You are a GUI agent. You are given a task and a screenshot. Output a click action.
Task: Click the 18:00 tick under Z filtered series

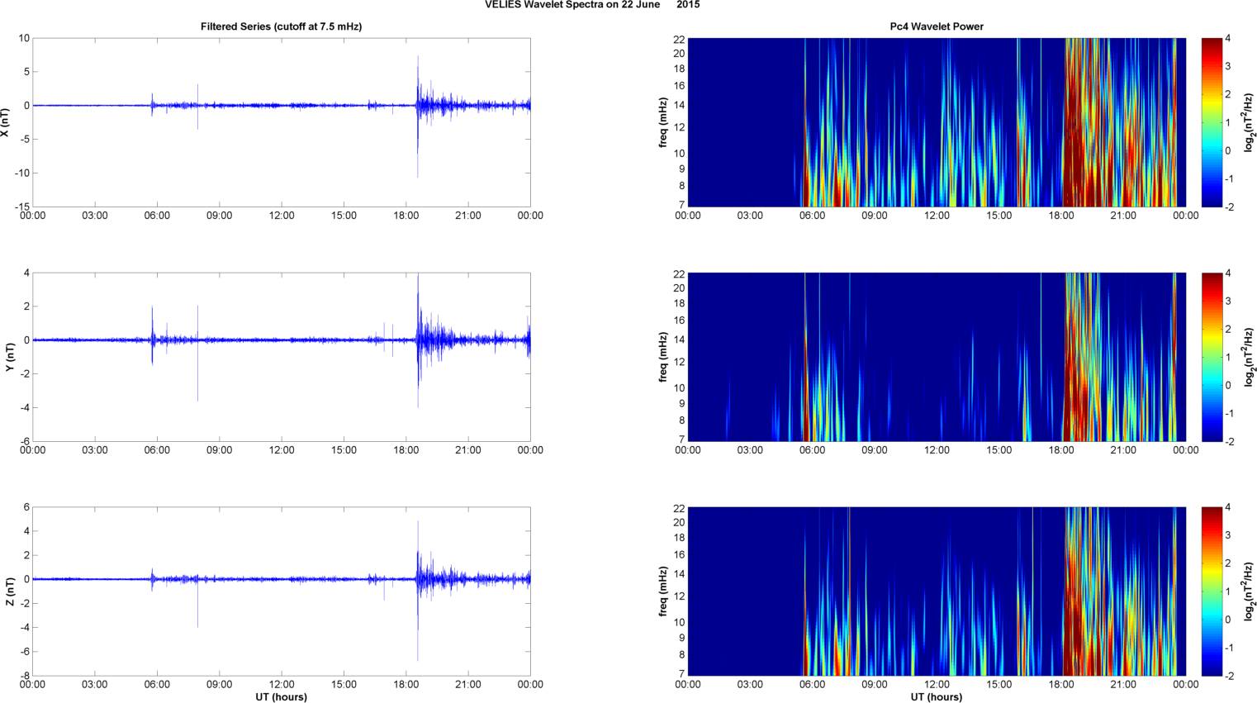tap(406, 684)
